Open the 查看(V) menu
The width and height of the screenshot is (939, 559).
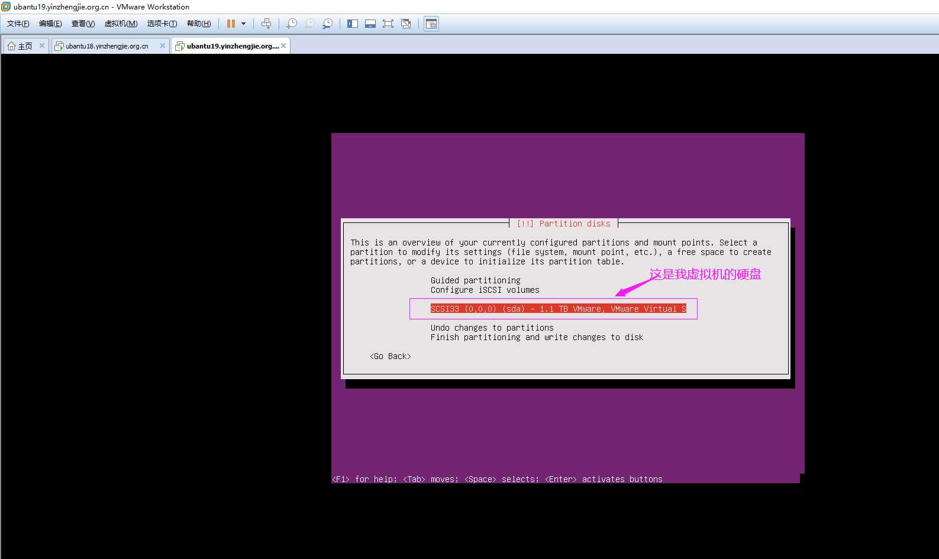pos(83,24)
